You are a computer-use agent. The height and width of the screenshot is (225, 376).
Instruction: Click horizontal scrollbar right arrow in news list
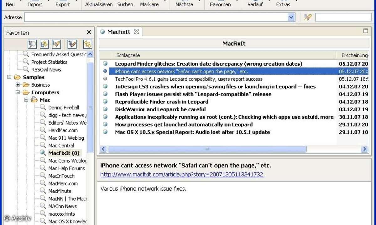point(364,149)
